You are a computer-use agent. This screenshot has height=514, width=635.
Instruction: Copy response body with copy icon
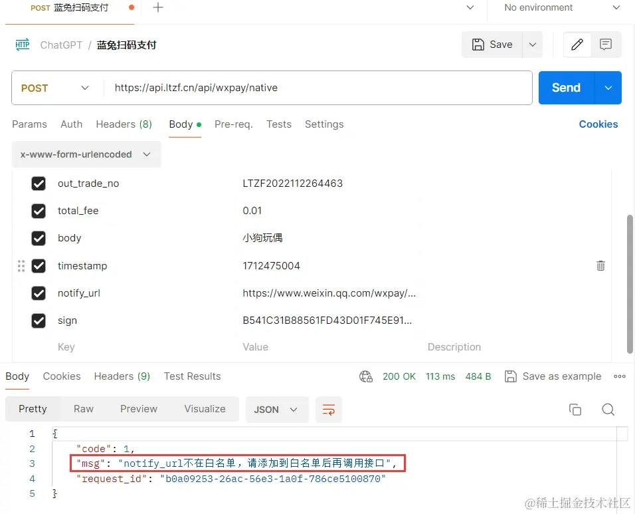[x=575, y=410]
